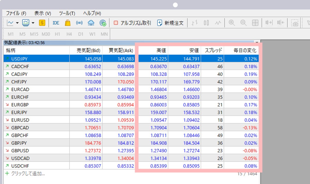
Task: Select M1 timeframe
Action: [11, 34]
